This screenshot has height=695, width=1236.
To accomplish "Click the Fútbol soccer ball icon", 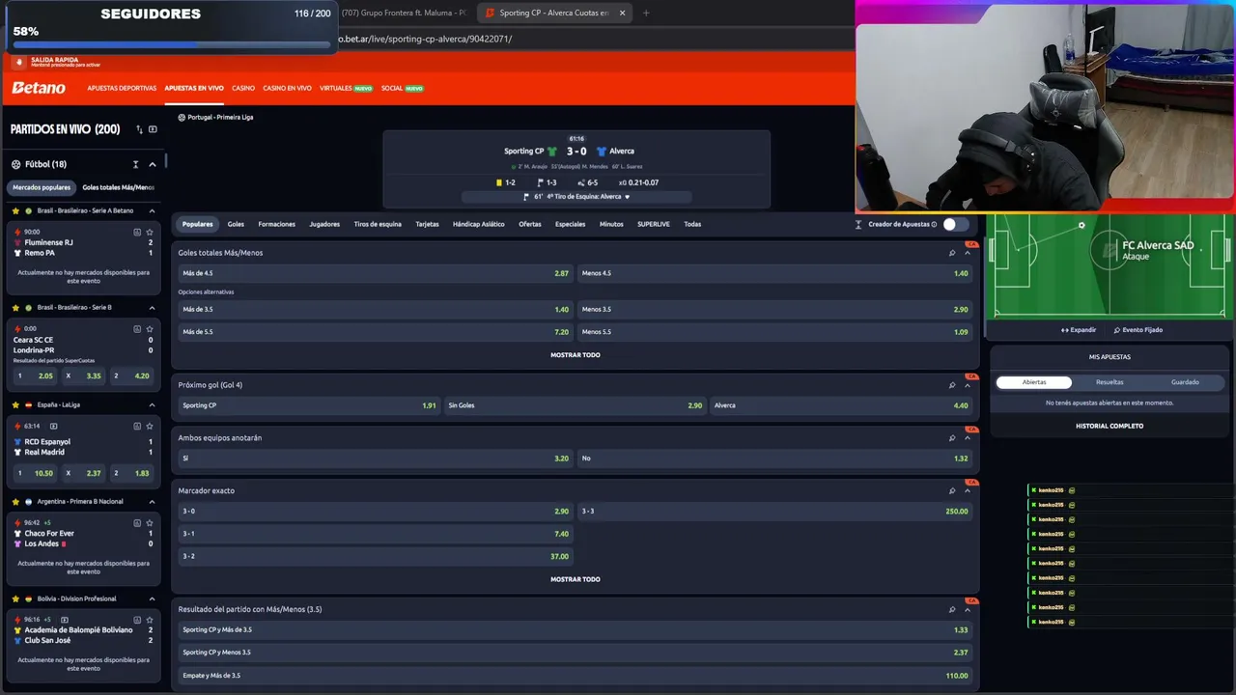I will pos(15,164).
